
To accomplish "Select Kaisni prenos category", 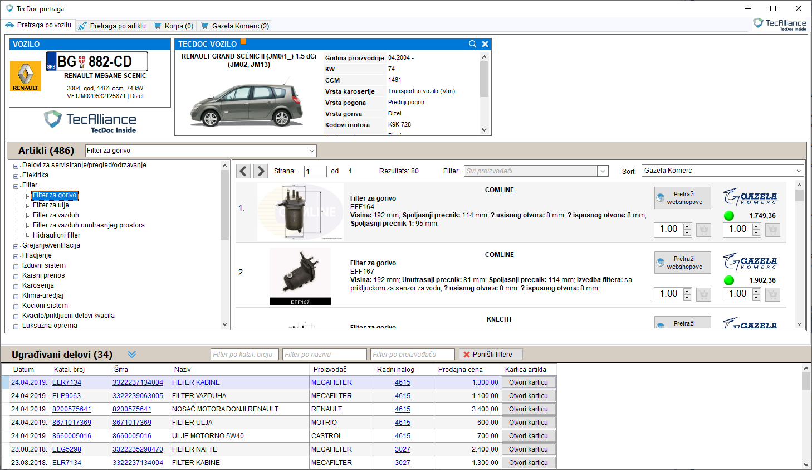I will click(43, 275).
